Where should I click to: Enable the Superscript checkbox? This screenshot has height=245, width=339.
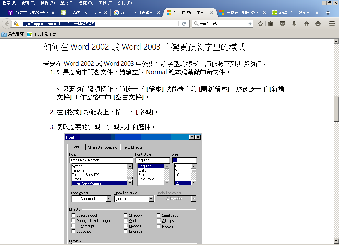pyautogui.click(x=73, y=226)
